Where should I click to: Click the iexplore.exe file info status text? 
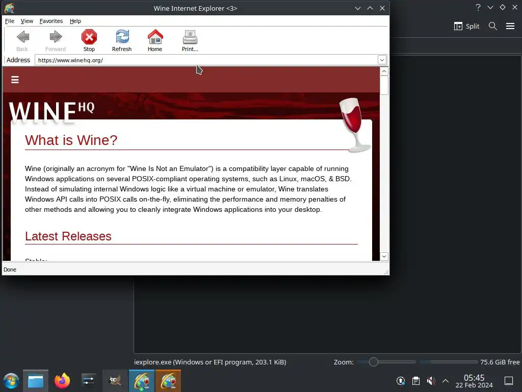pos(210,362)
